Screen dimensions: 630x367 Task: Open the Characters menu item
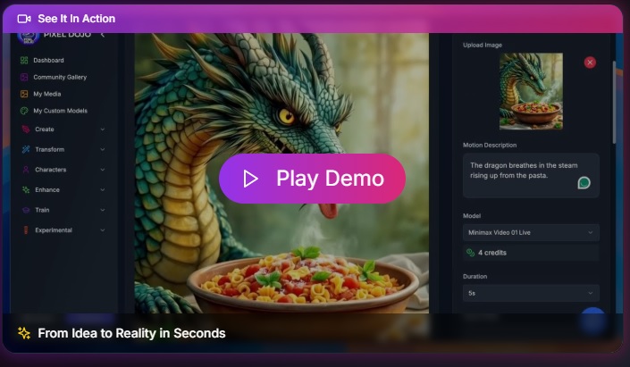coord(50,170)
